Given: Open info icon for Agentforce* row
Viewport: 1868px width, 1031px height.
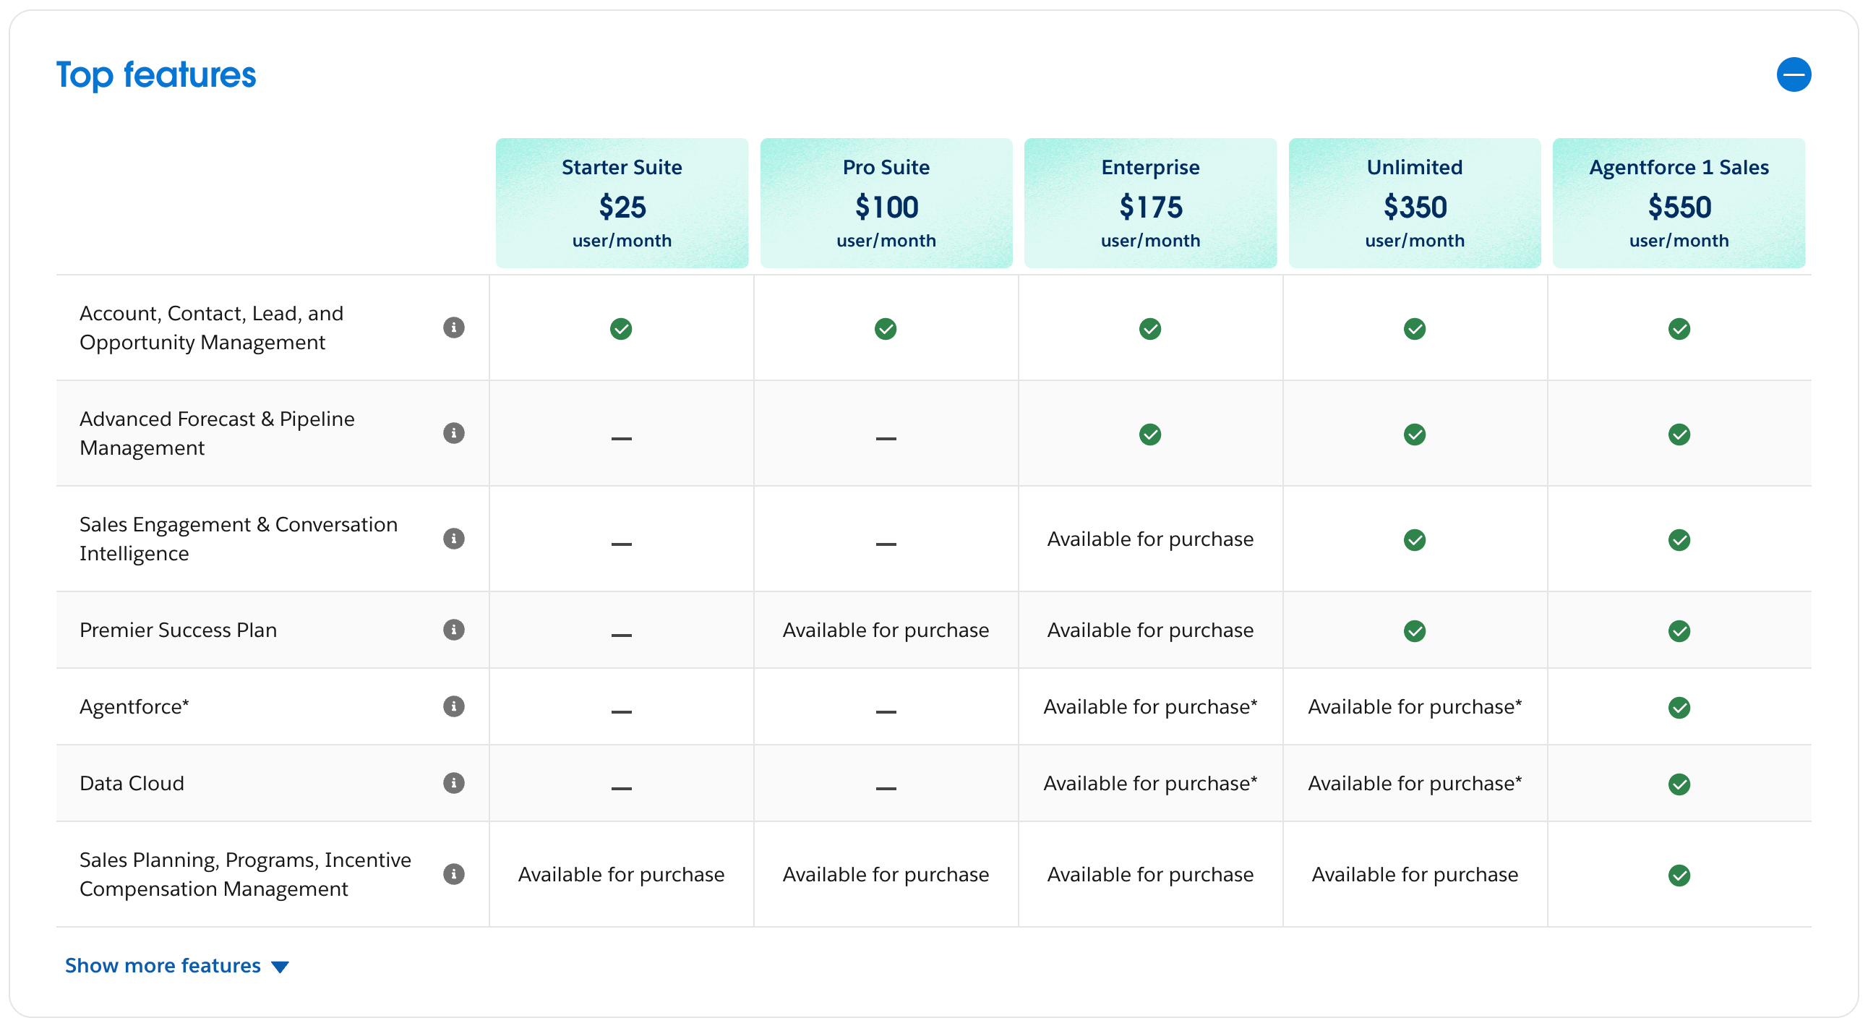Looking at the screenshot, I should point(454,706).
